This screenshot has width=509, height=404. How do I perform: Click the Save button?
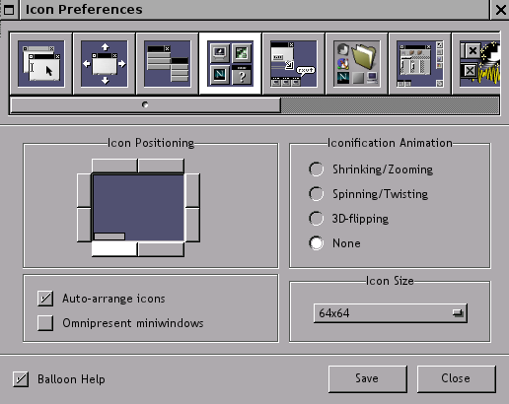click(368, 378)
